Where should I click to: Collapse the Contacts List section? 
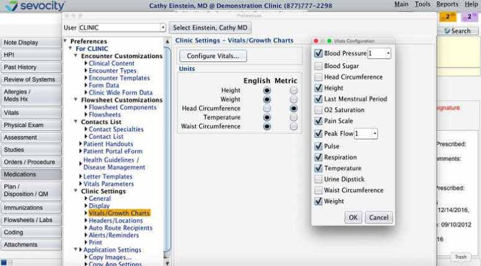(76, 121)
